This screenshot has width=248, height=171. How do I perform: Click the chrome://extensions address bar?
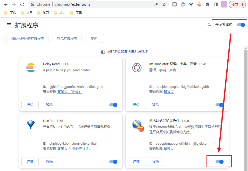point(98,4)
